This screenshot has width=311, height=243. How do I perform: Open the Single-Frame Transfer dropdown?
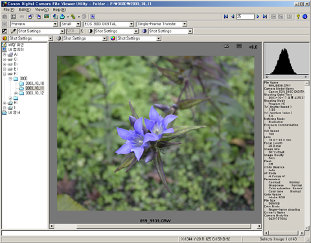(x=185, y=24)
